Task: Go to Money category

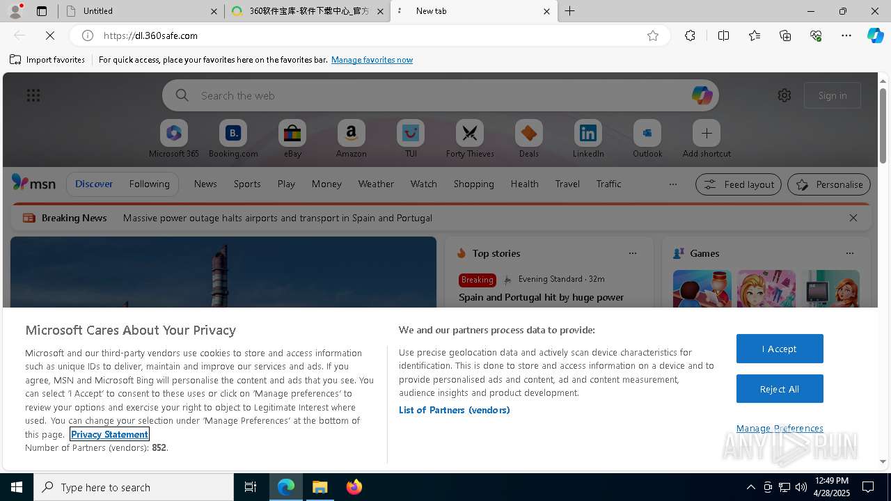Action: (326, 184)
